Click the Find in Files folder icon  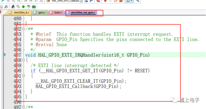tap(48, 1)
